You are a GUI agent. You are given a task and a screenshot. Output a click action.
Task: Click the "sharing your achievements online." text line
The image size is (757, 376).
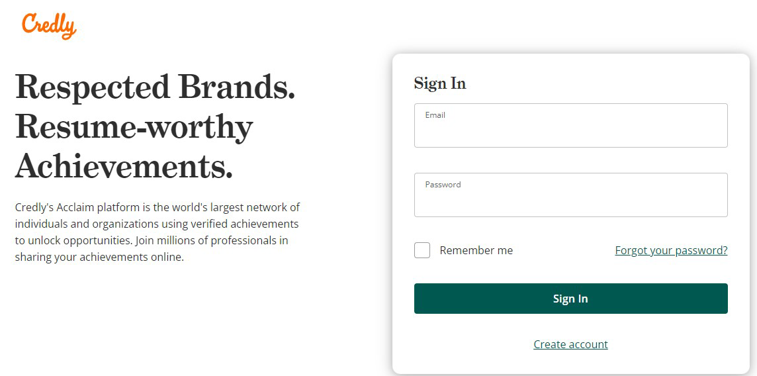(99, 257)
